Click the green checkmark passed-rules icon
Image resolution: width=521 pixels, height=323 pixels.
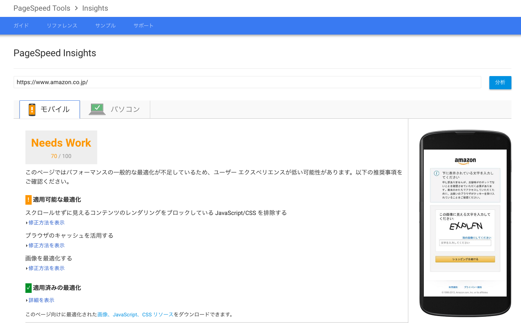(x=28, y=288)
